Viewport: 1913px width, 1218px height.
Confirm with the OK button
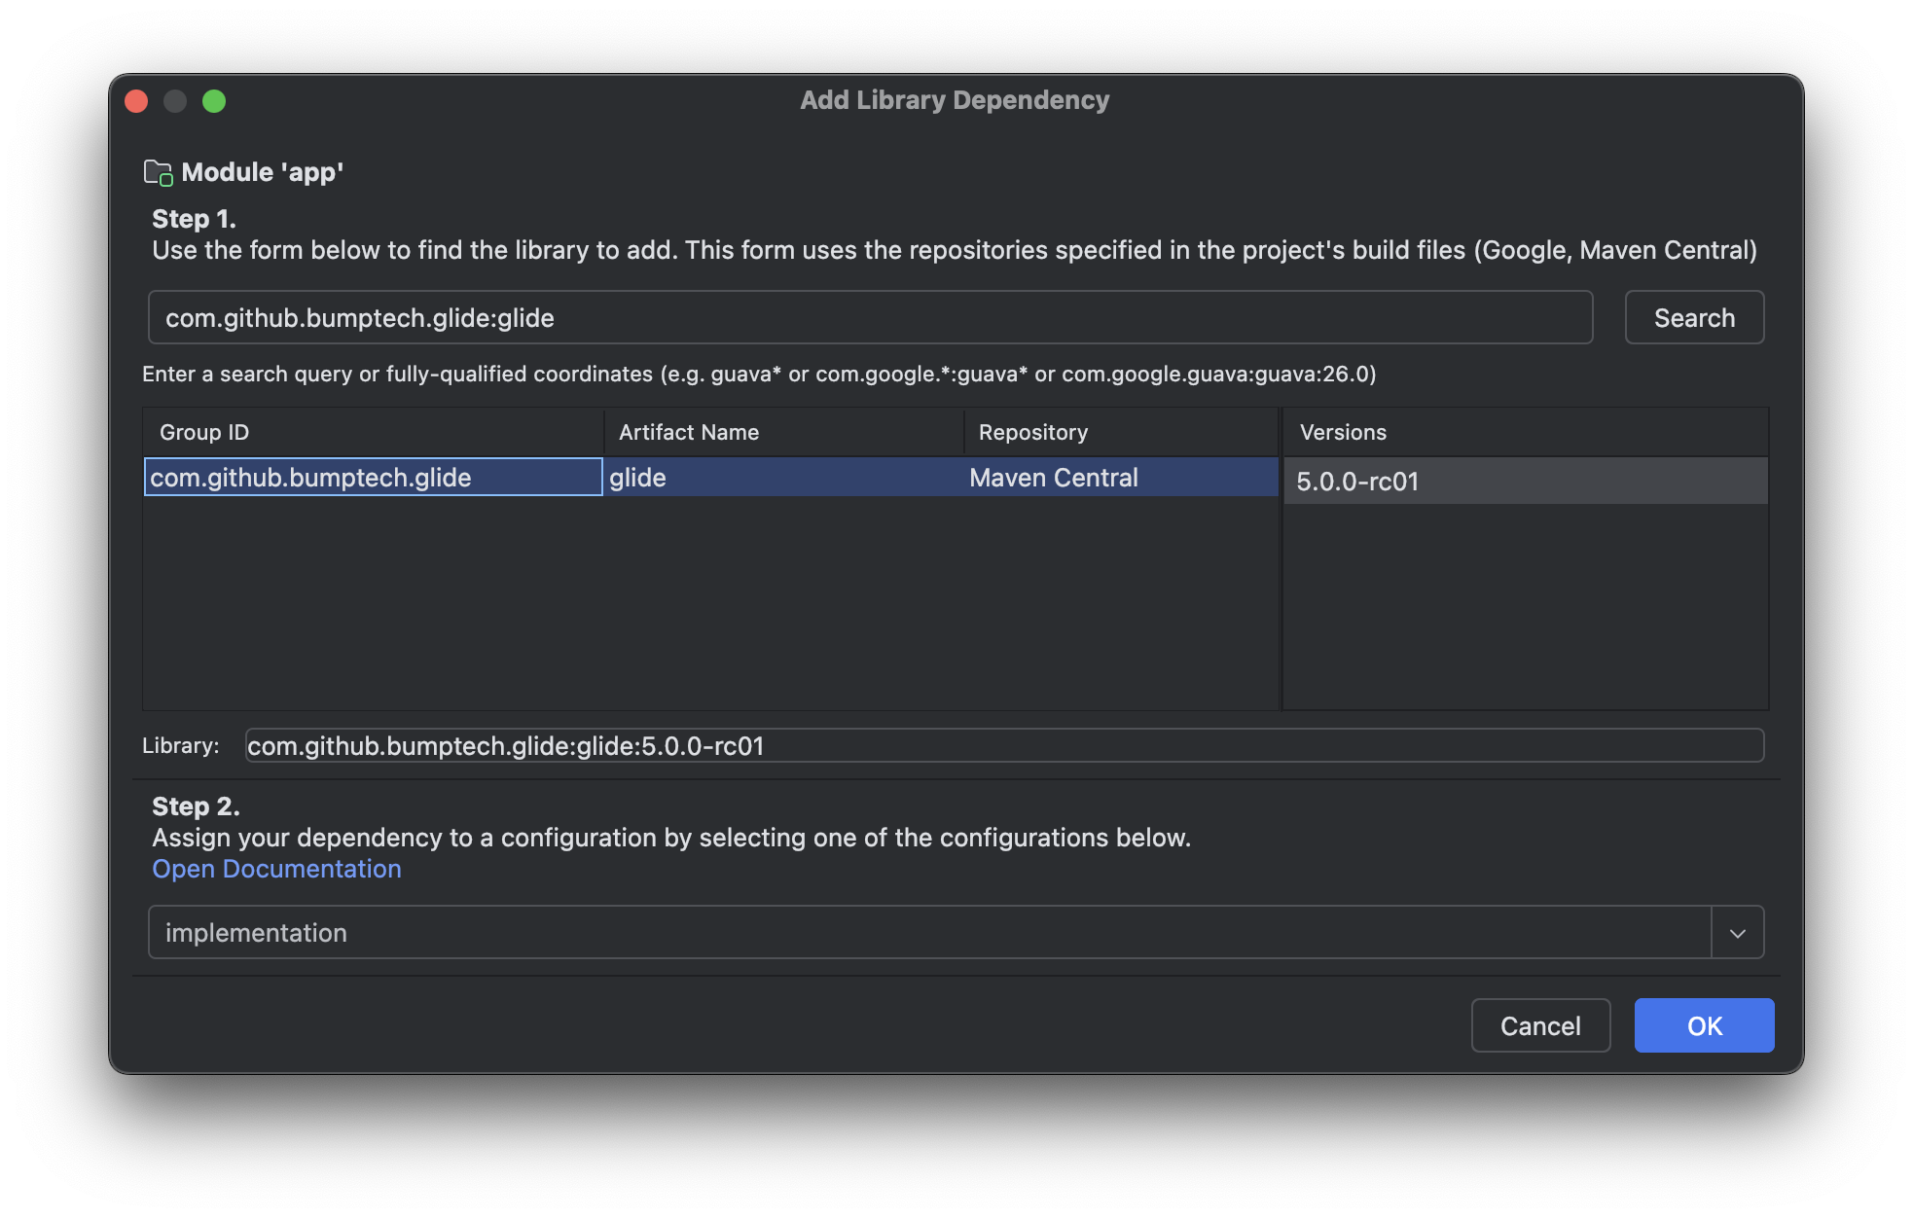(x=1703, y=1025)
